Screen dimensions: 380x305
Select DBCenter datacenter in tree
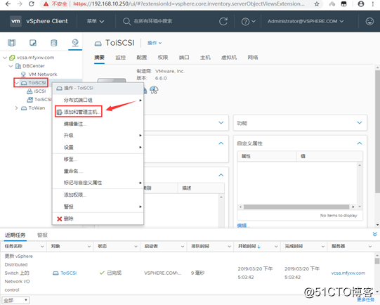pos(34,66)
